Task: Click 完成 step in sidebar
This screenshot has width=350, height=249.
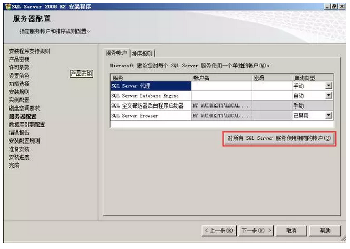Action: coord(14,165)
